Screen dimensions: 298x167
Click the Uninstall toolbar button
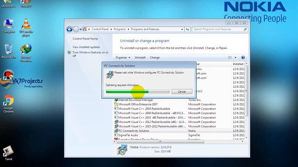coord(140,58)
